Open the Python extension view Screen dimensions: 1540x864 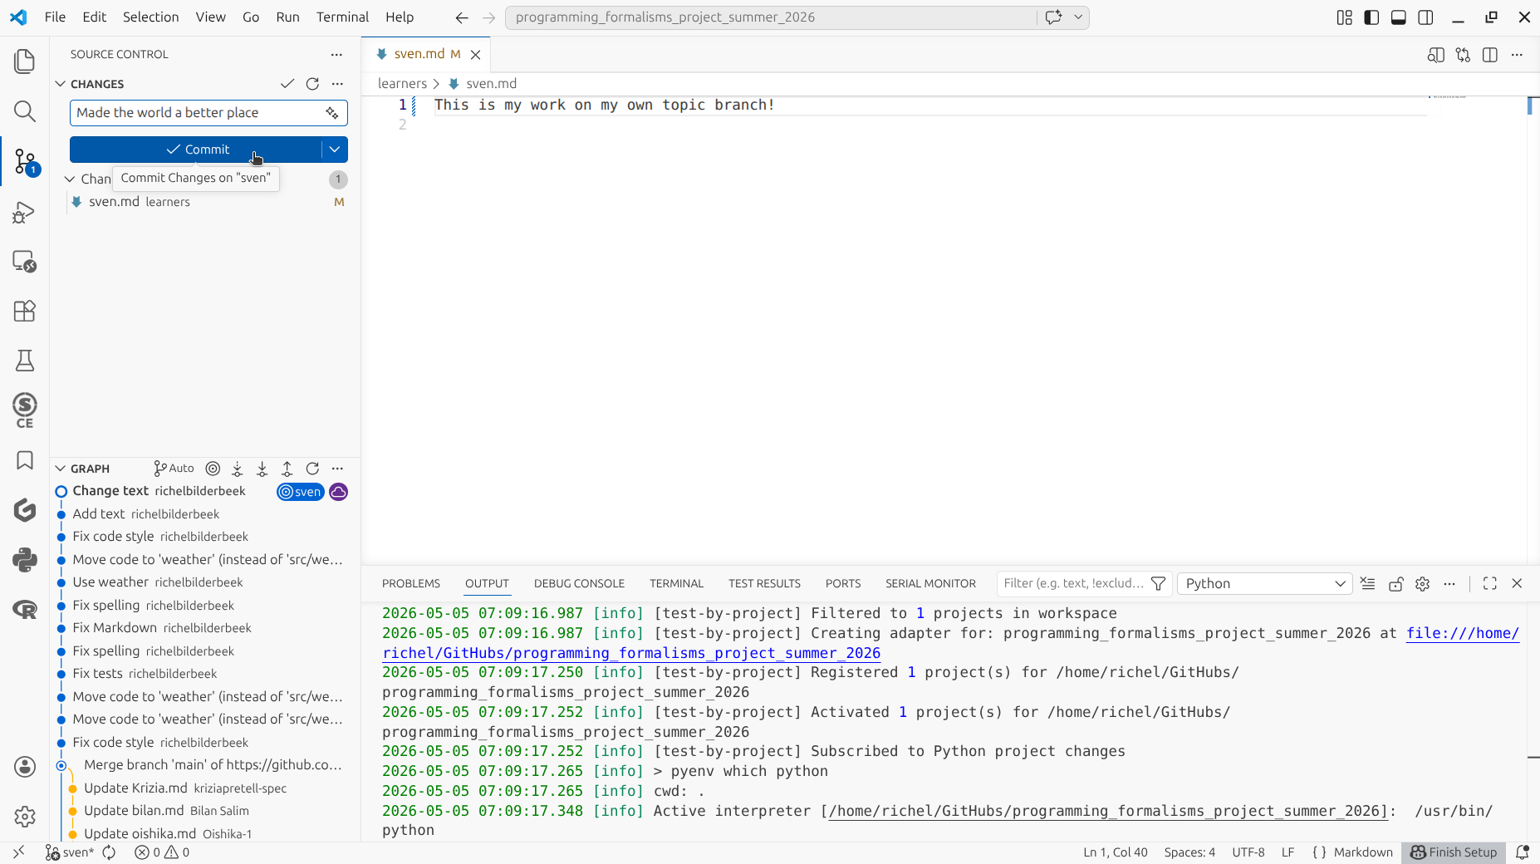click(25, 560)
